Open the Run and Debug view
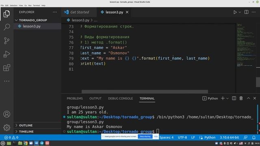The height and width of the screenshot is (146, 260). 6,54
